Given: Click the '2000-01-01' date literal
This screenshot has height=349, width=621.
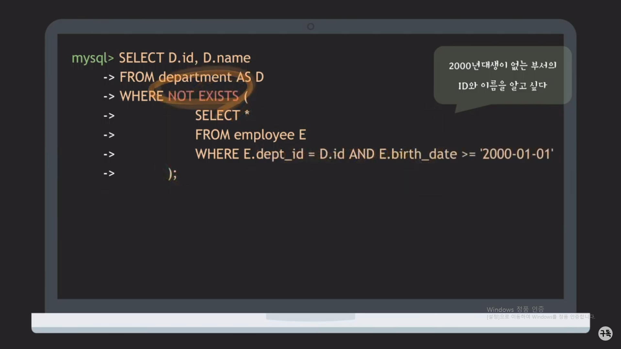Looking at the screenshot, I should point(517,154).
